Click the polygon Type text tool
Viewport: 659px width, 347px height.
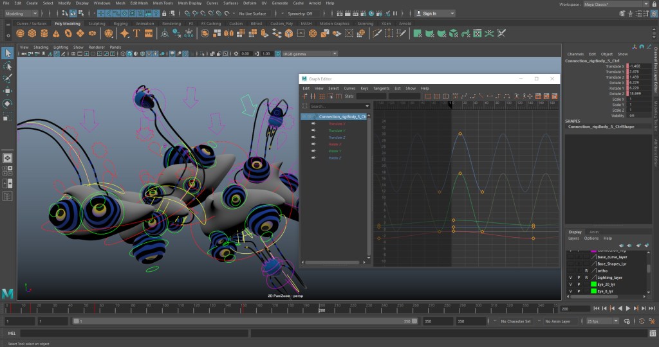point(136,33)
